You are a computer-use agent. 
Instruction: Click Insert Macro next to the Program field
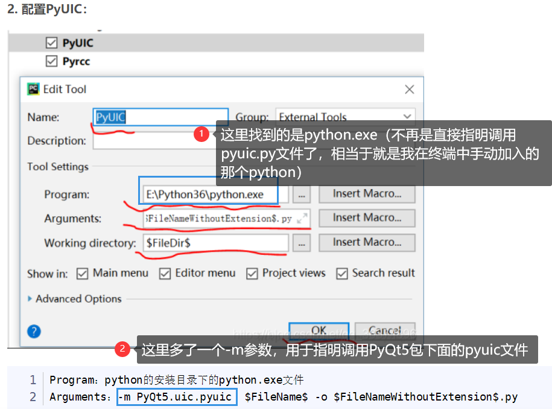click(367, 194)
